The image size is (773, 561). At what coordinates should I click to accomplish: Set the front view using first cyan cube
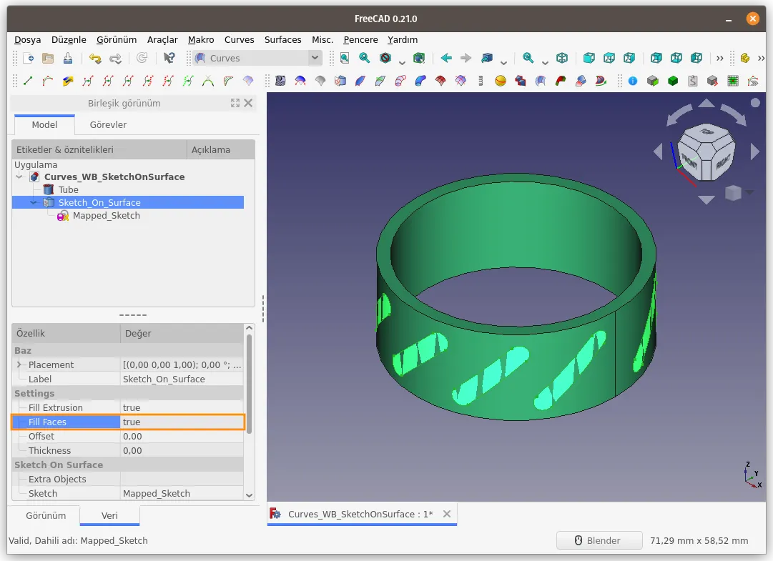[589, 58]
